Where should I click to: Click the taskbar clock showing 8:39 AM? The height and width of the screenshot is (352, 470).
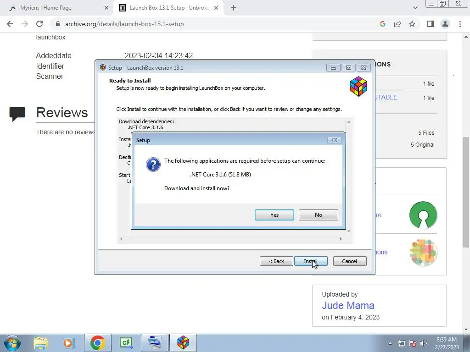tap(447, 343)
